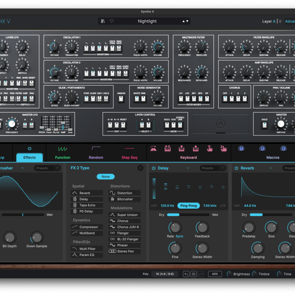Click the fifth Keyboard hand icon
This screenshot has width=295, height=295.
209,149
